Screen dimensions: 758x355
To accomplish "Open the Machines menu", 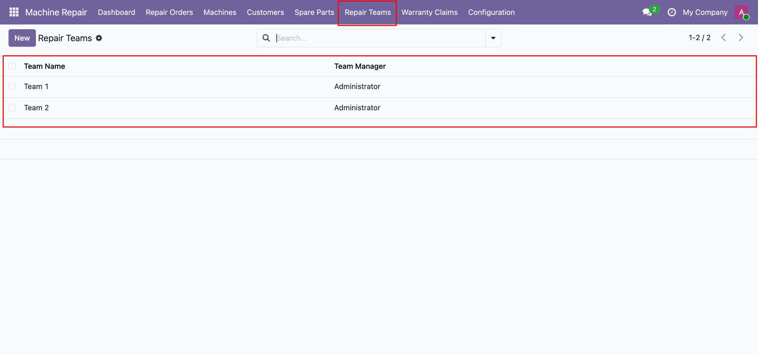I will (x=220, y=12).
